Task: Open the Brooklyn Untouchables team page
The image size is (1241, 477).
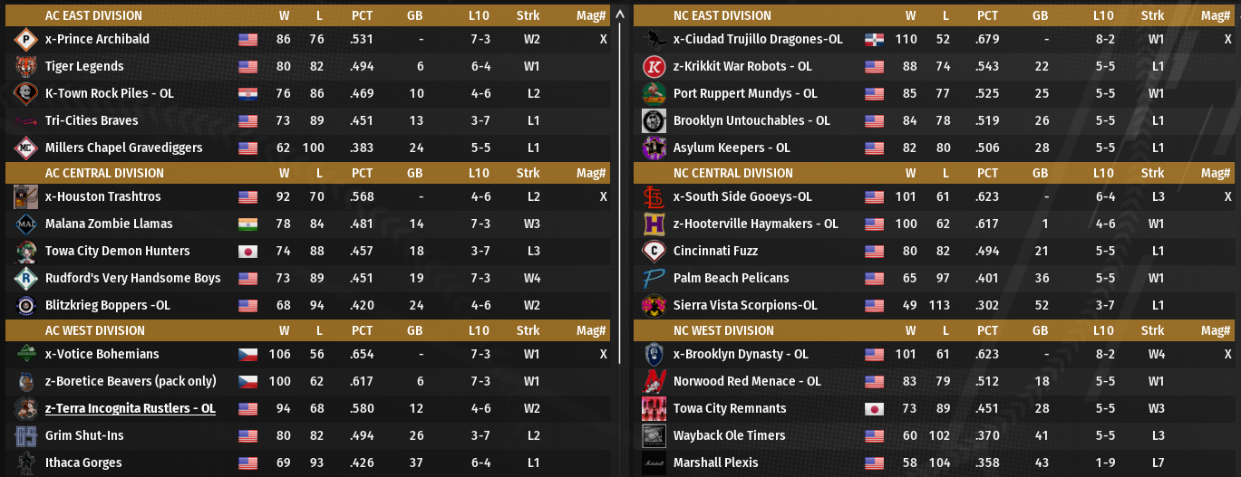Action: pos(751,121)
